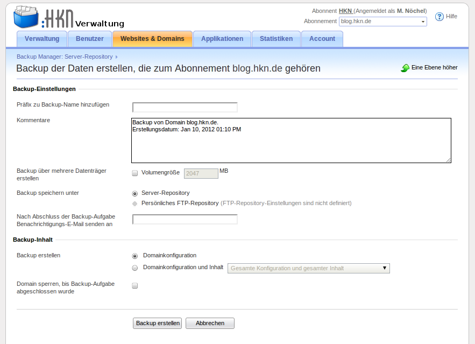Open the Abonnement blog.hkn.de dropdown
The width and height of the screenshot is (475, 344).
(x=382, y=22)
